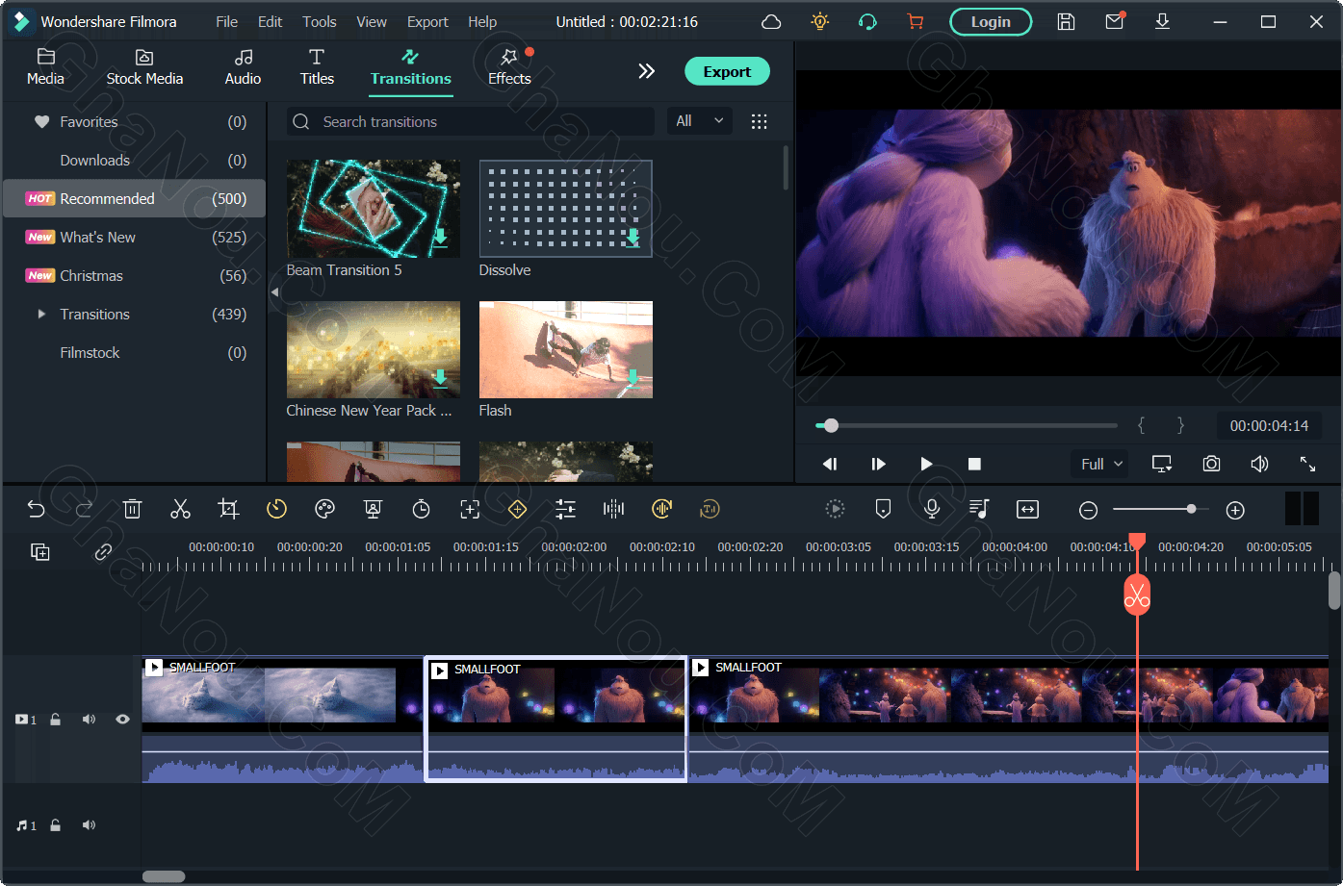The height and width of the screenshot is (886, 1343).
Task: Switch to the Audio tab
Action: pyautogui.click(x=243, y=67)
